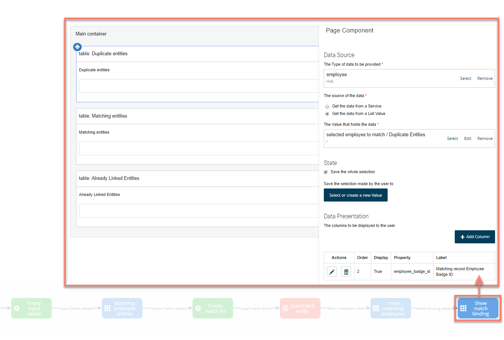Screen dimensions: 504x340
Task: Click the trash delete icon in Actions column
Action: pos(346,272)
